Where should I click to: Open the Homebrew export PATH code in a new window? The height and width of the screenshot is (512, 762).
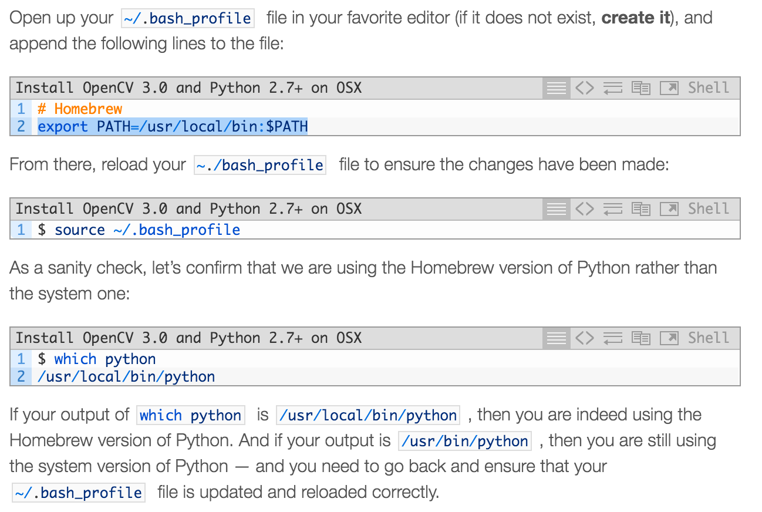point(669,88)
